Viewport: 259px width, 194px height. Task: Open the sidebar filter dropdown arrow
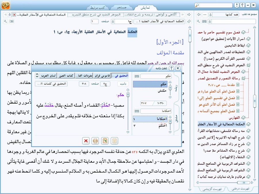(x=210, y=22)
